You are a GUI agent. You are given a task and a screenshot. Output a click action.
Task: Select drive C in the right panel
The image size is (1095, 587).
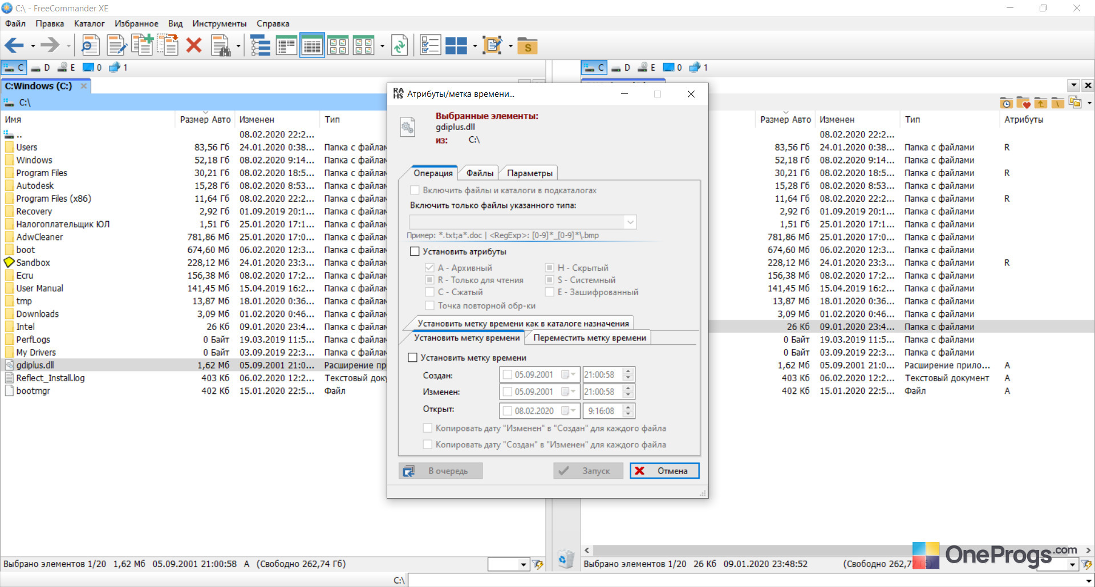click(594, 67)
